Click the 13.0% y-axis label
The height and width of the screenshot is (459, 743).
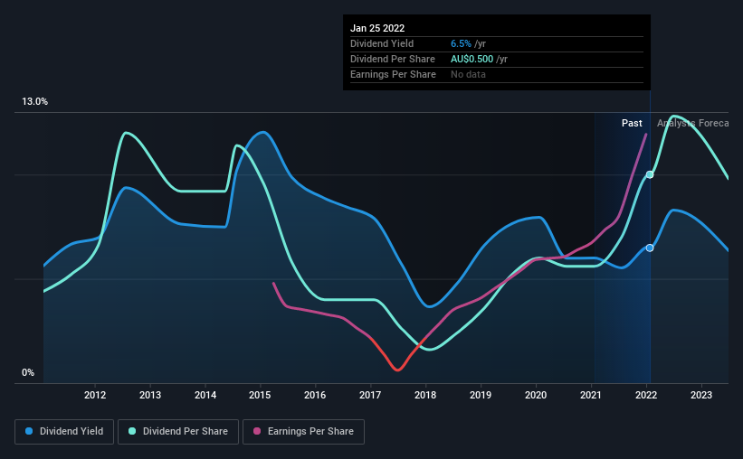pyautogui.click(x=34, y=102)
